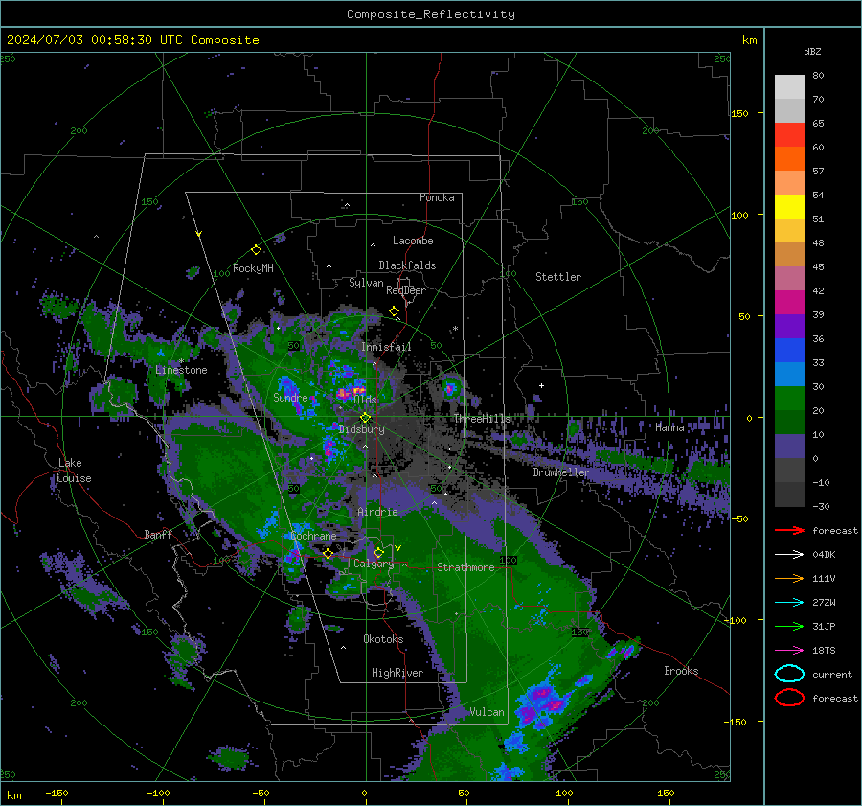Click the Brooks town label
Image resolution: width=862 pixels, height=806 pixels.
point(681,671)
